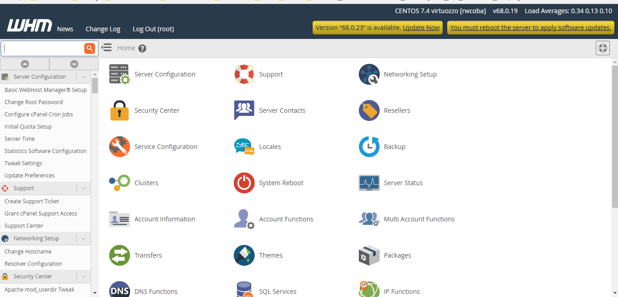Open Basic WebHost Manager Setup link
This screenshot has width=618, height=297.
(45, 90)
